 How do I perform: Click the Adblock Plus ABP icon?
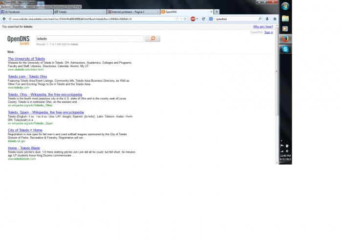193,19
